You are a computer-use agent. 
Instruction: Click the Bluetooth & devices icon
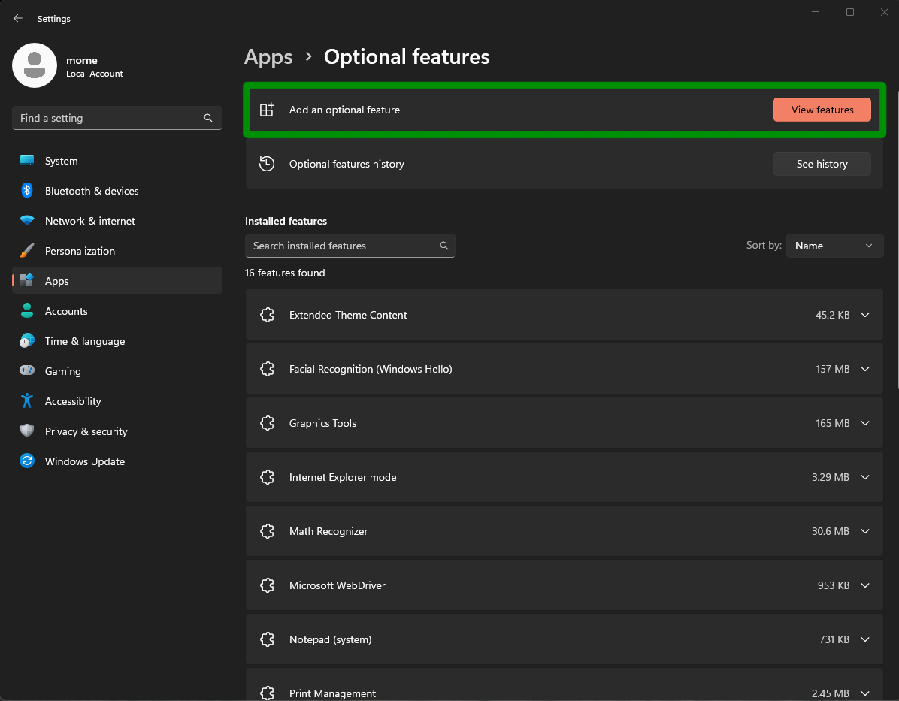[x=26, y=191]
